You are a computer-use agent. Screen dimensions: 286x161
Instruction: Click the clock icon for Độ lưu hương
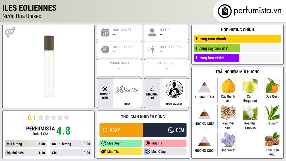105,49
